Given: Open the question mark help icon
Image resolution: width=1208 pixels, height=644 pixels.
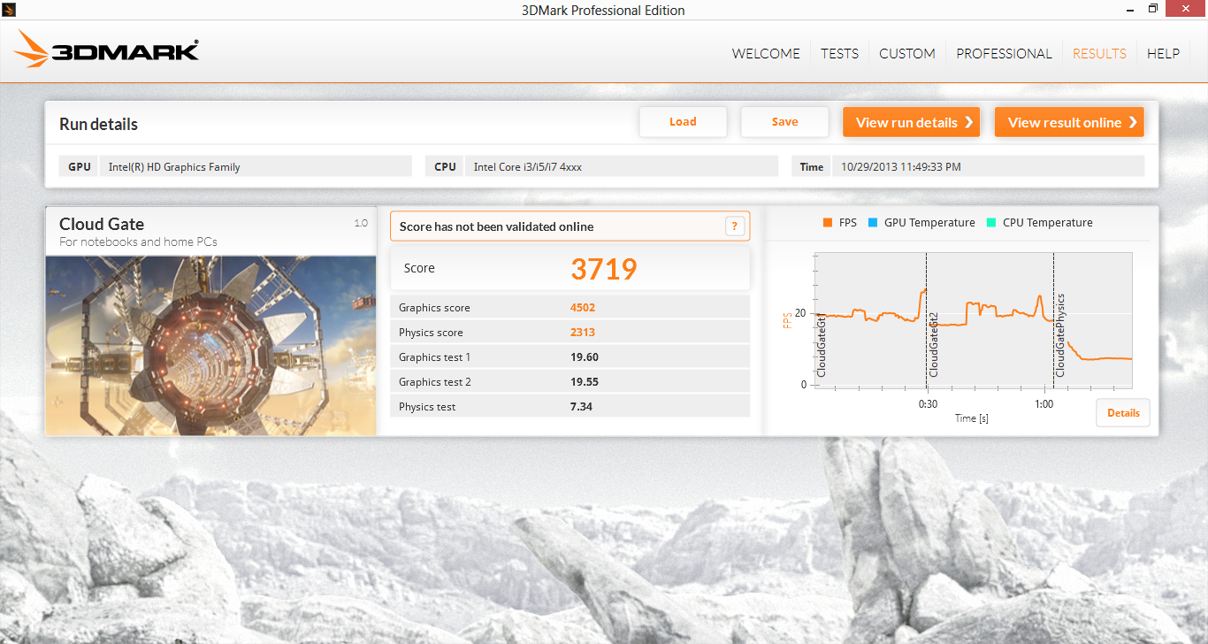Looking at the screenshot, I should [735, 226].
